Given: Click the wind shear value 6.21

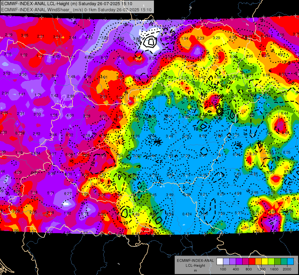Looking at the screenshot, I should tap(204, 194).
